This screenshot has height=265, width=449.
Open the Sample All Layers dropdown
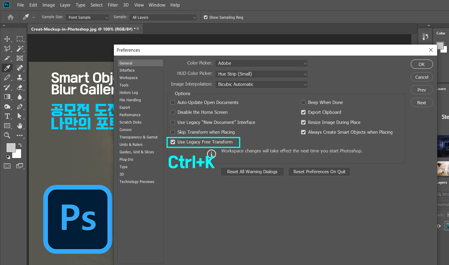(163, 18)
